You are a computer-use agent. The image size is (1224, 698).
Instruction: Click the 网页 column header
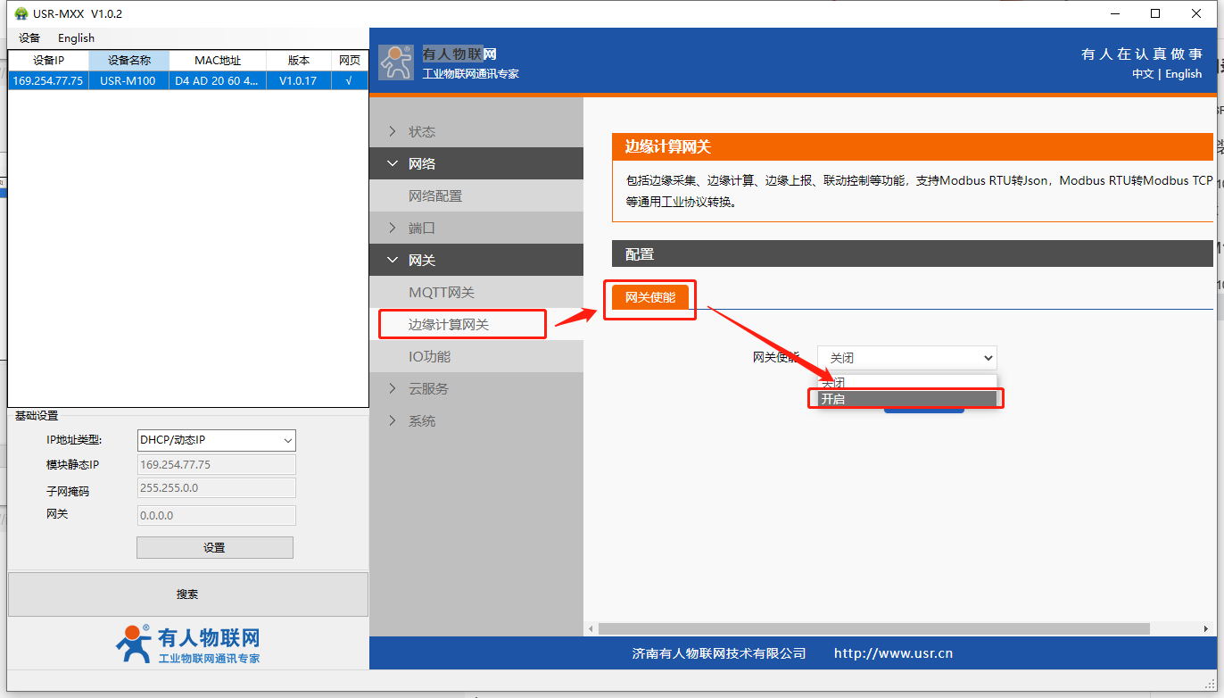pos(349,61)
